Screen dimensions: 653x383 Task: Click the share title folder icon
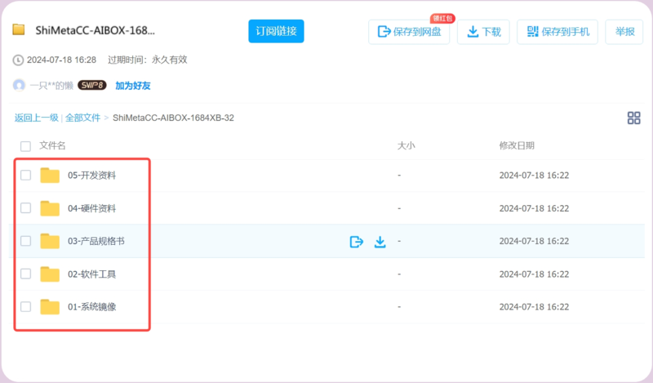coord(18,30)
